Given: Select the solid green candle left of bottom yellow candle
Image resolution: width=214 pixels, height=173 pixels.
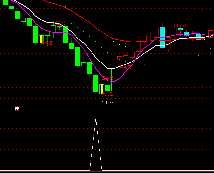Looking at the screenshot, I should (96, 83).
